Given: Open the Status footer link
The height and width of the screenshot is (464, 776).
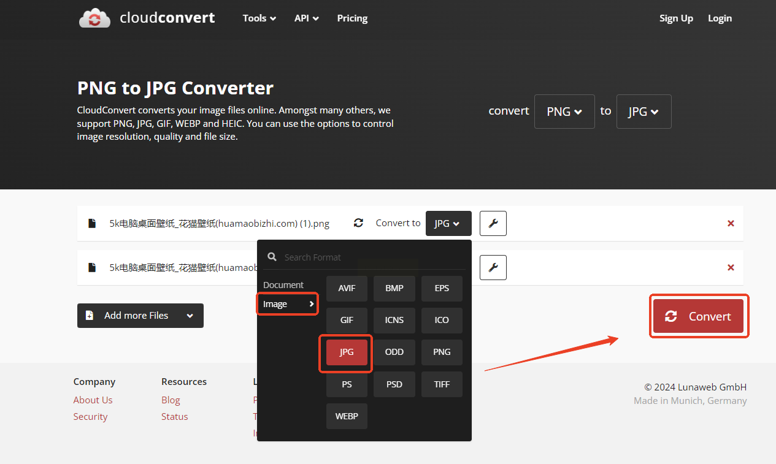Looking at the screenshot, I should click(175, 416).
